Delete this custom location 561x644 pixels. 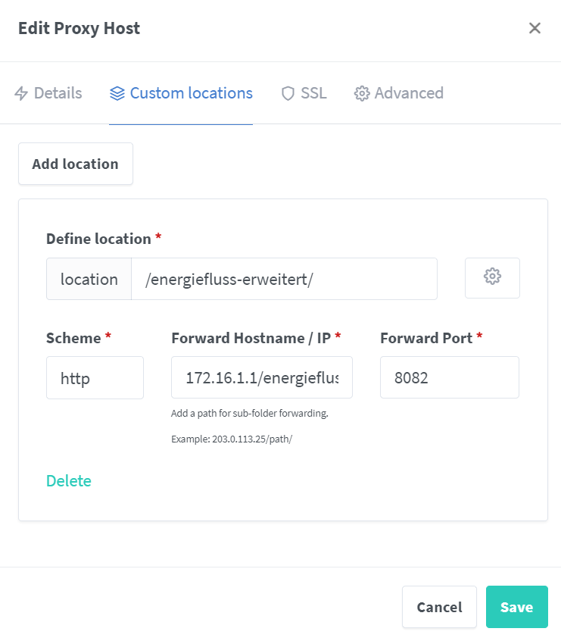click(x=69, y=480)
